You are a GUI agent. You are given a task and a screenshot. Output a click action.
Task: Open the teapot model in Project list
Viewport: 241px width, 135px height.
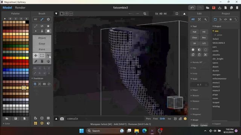(x=216, y=102)
